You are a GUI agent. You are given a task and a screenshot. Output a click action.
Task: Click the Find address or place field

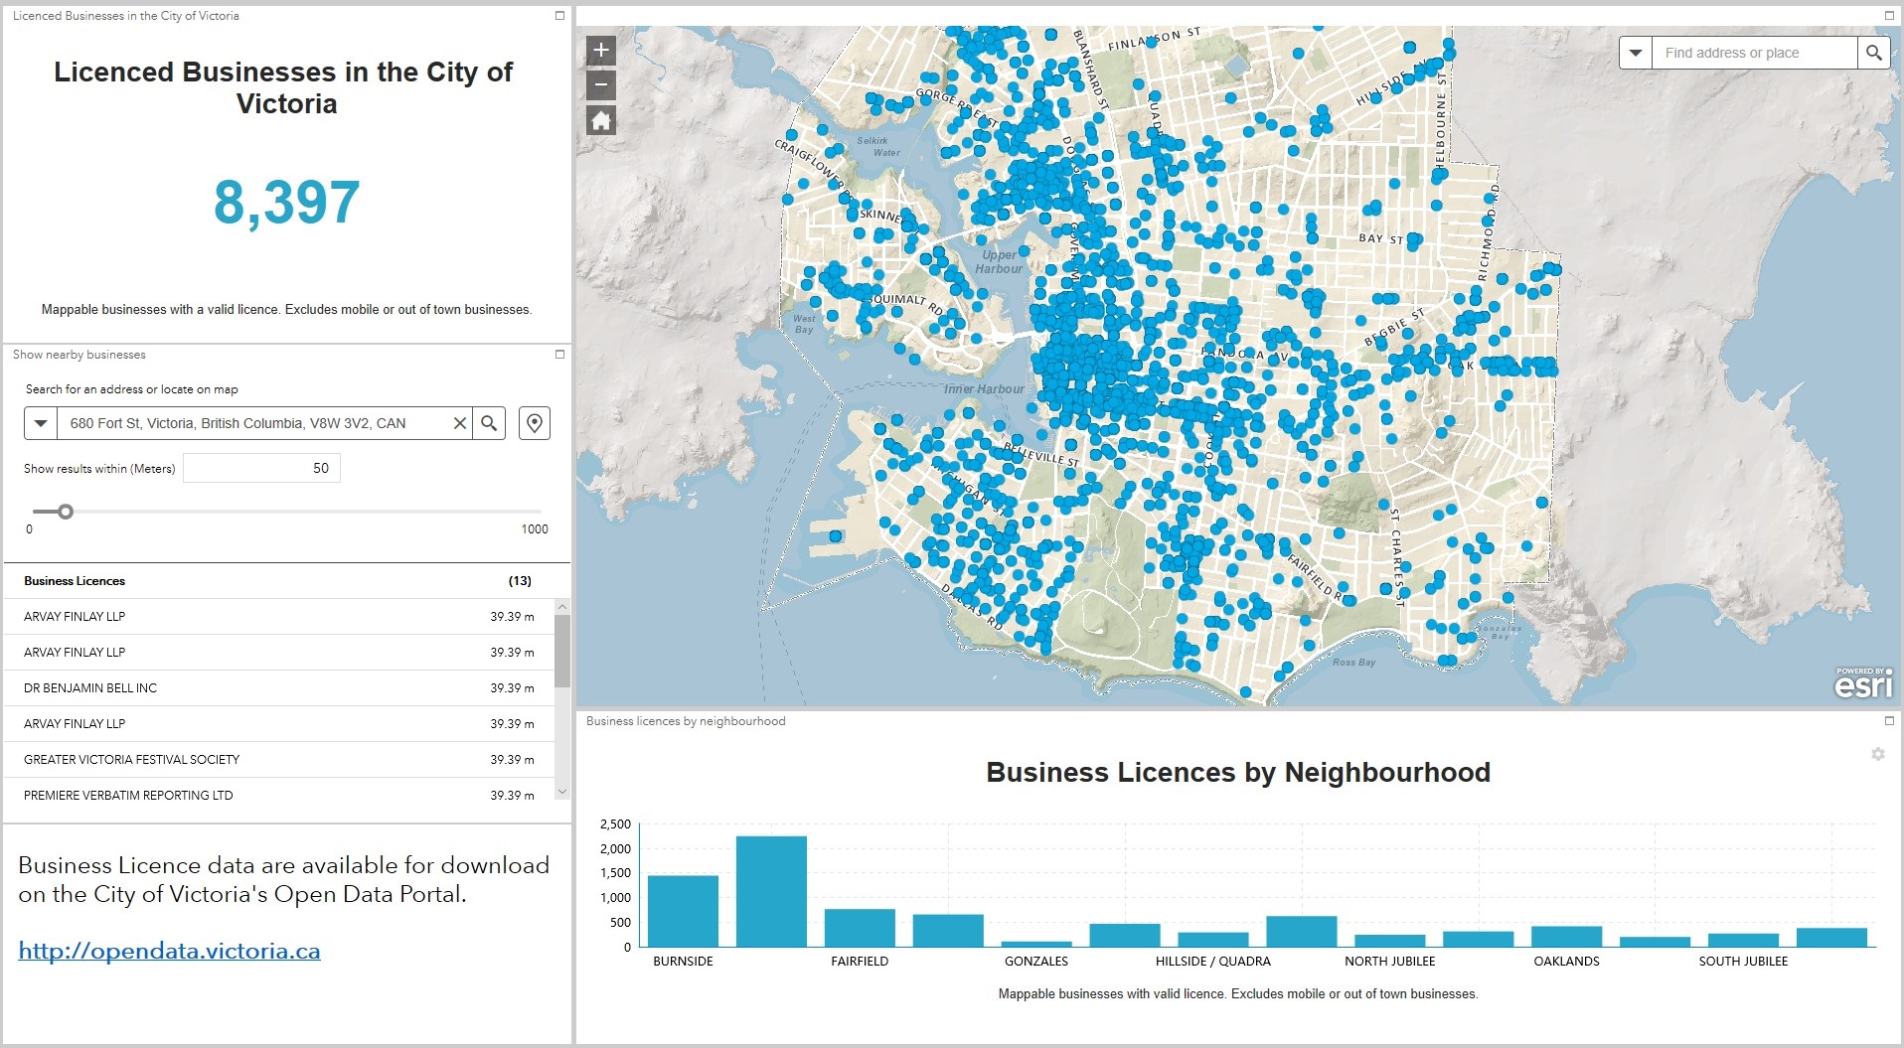pyautogui.click(x=1754, y=53)
